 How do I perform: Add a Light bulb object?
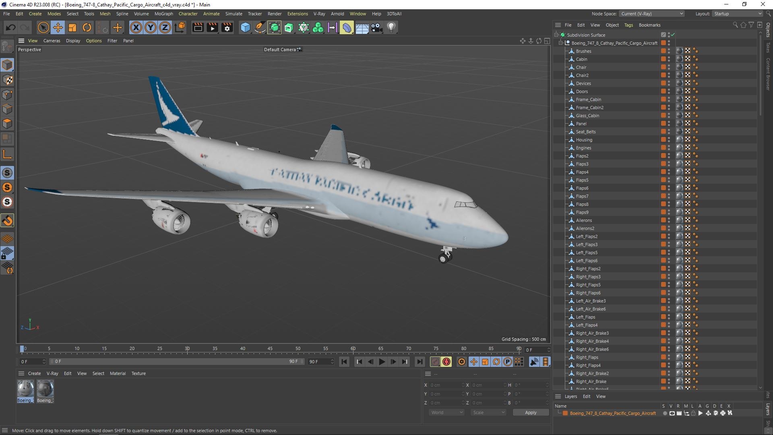pos(391,27)
